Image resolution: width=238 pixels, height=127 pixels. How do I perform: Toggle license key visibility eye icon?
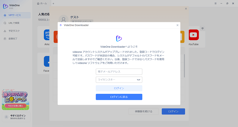click(138, 80)
